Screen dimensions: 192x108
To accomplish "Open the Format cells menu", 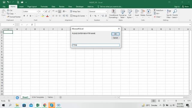I will pos(149,14).
